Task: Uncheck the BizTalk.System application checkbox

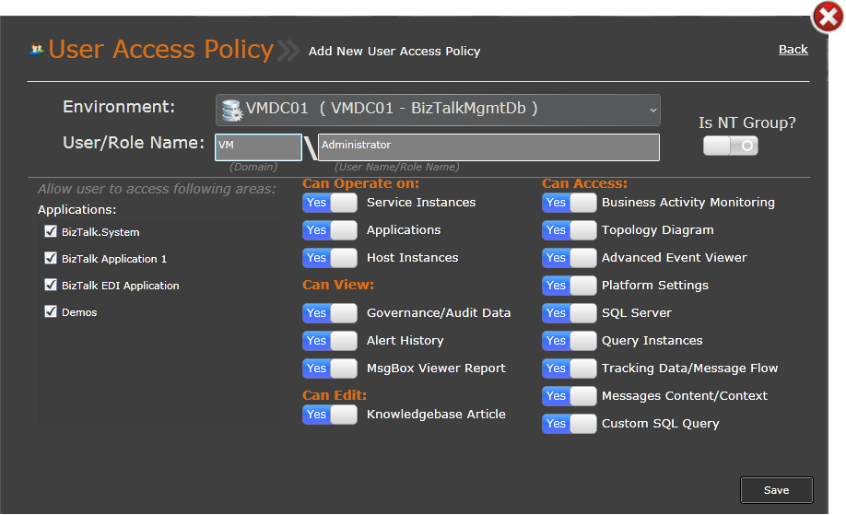Action: click(x=51, y=232)
